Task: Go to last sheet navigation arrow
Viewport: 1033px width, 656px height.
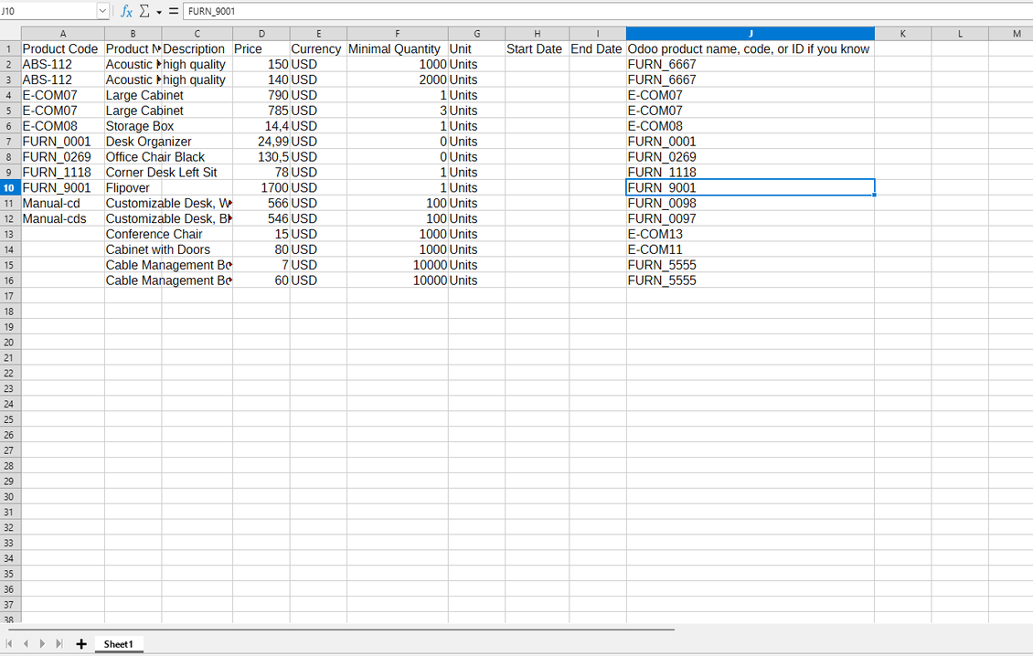Action: coord(59,644)
